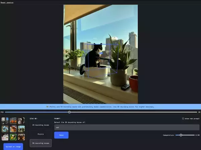
Task: Click the FOV label text
Action: [x=2, y=112]
